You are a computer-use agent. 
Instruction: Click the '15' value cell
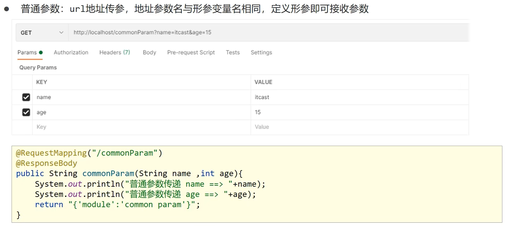[360, 112]
